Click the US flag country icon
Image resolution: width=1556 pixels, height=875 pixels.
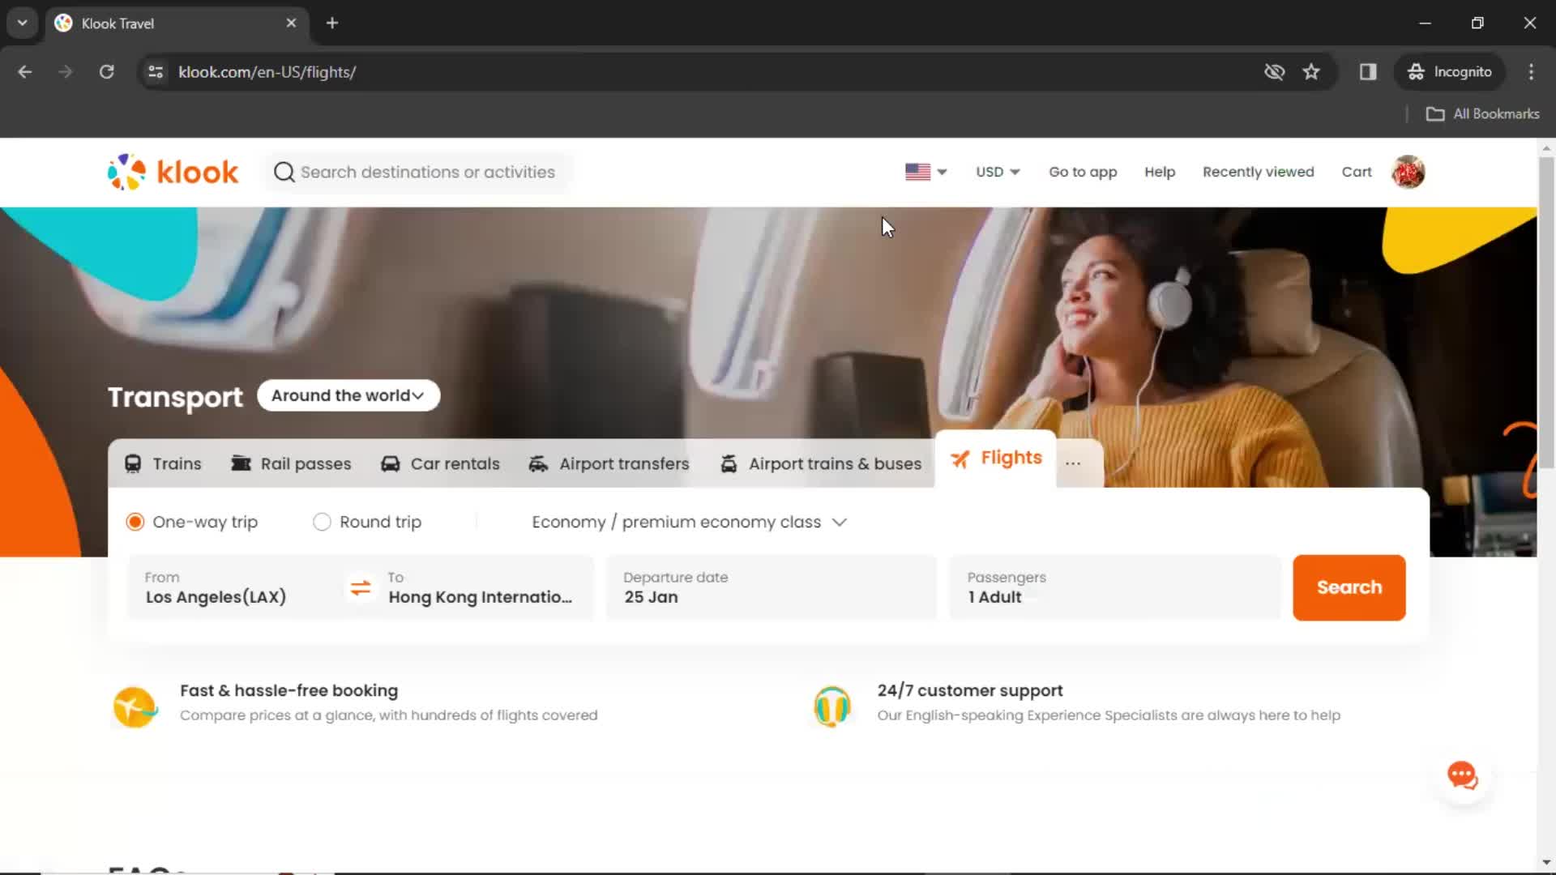(917, 172)
